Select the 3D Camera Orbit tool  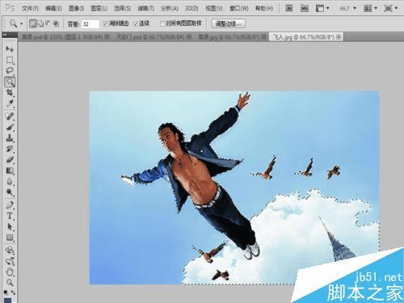pos(10,261)
